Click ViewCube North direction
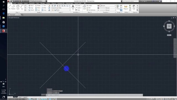 pos(169,21)
